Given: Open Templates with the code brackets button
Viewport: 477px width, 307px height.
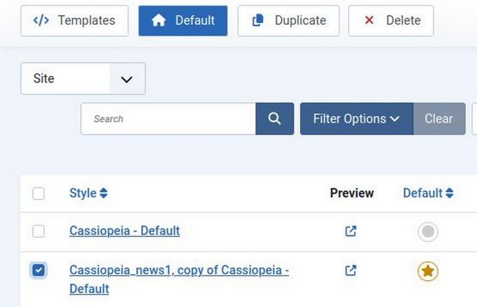Looking at the screenshot, I should coord(74,21).
